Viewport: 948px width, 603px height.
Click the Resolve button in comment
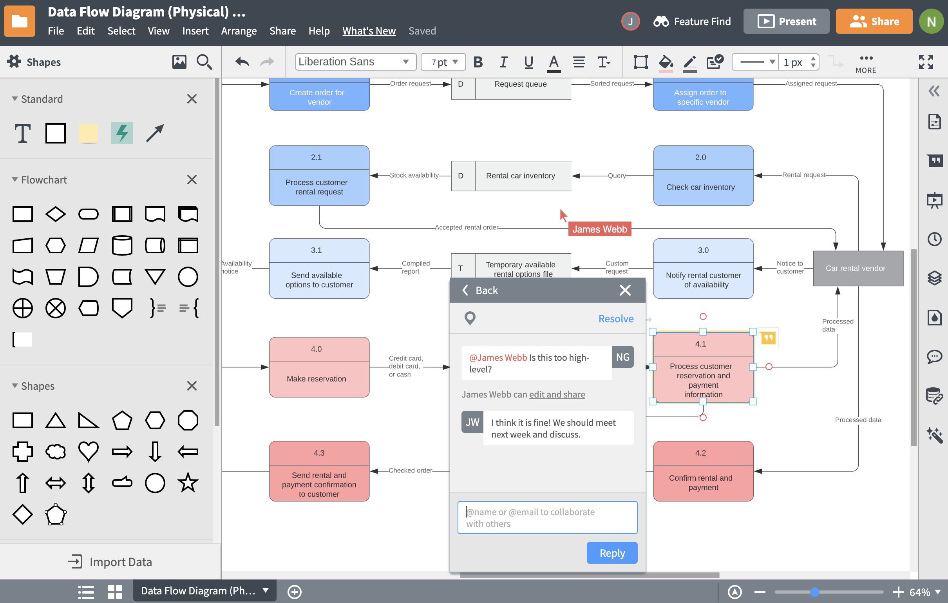[615, 318]
